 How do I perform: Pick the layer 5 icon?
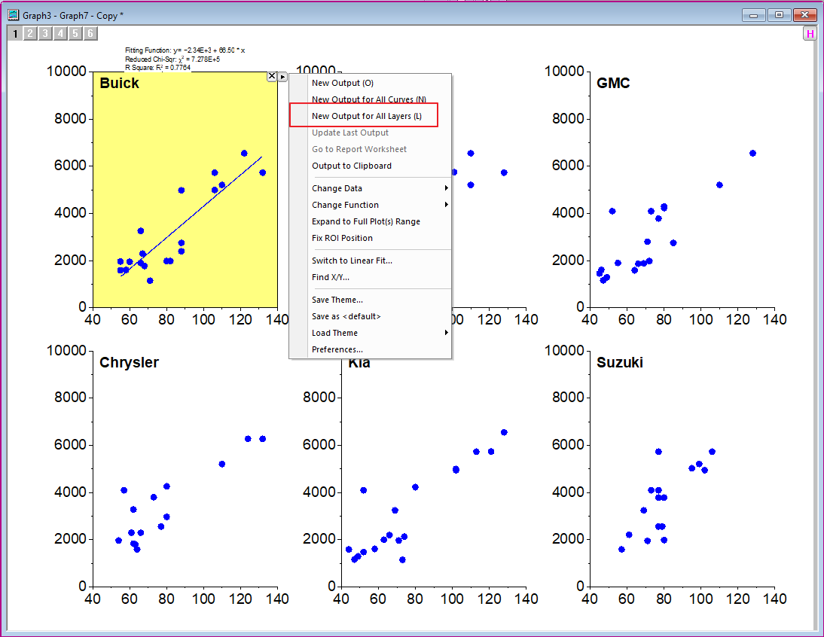click(75, 34)
